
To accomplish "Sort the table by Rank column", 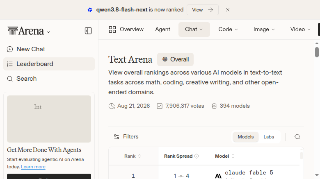I will 133,156.
